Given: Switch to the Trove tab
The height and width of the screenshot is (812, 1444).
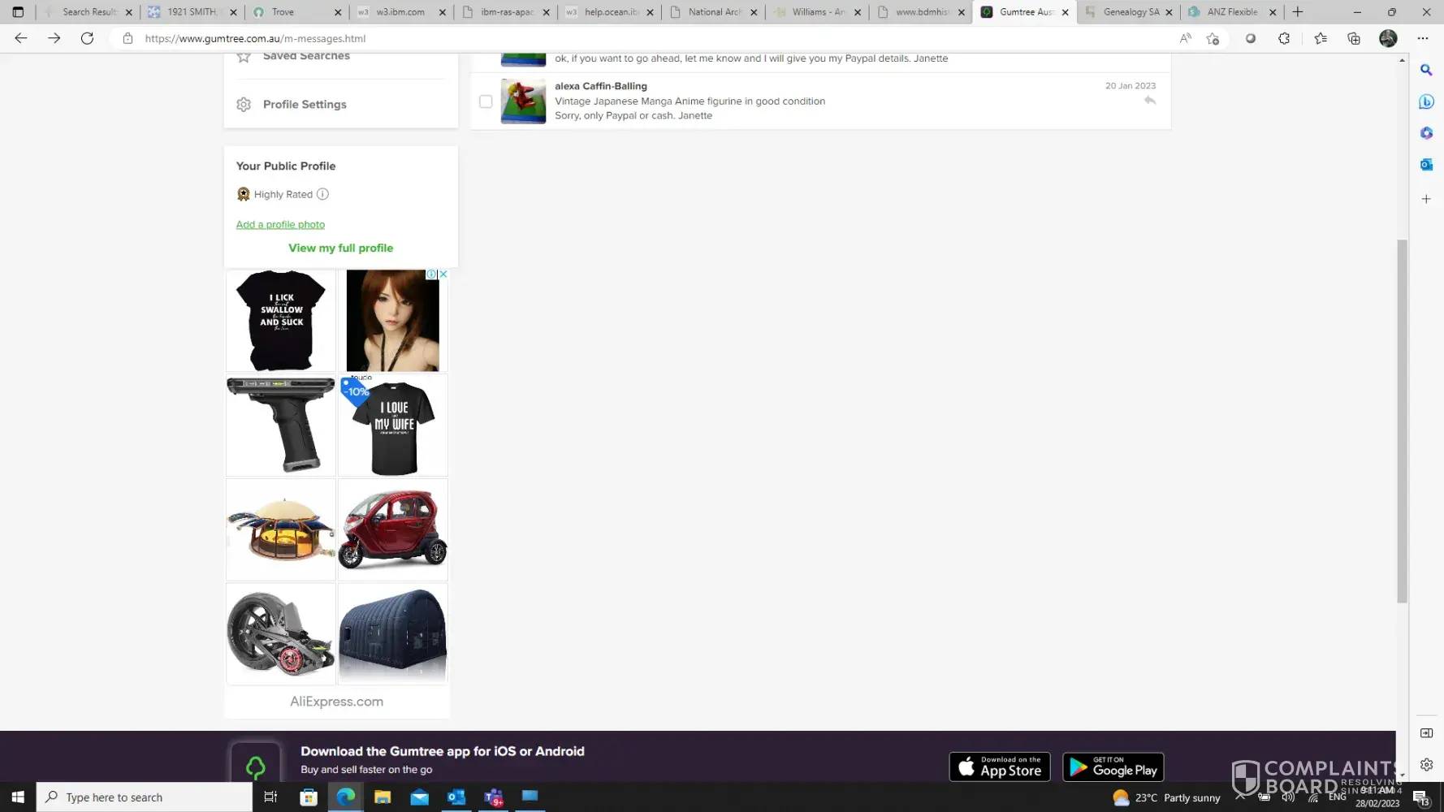Looking at the screenshot, I should [x=297, y=12].
